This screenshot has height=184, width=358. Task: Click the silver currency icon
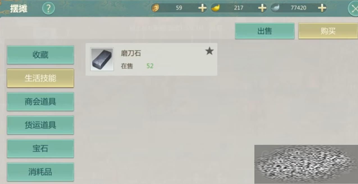point(275,8)
